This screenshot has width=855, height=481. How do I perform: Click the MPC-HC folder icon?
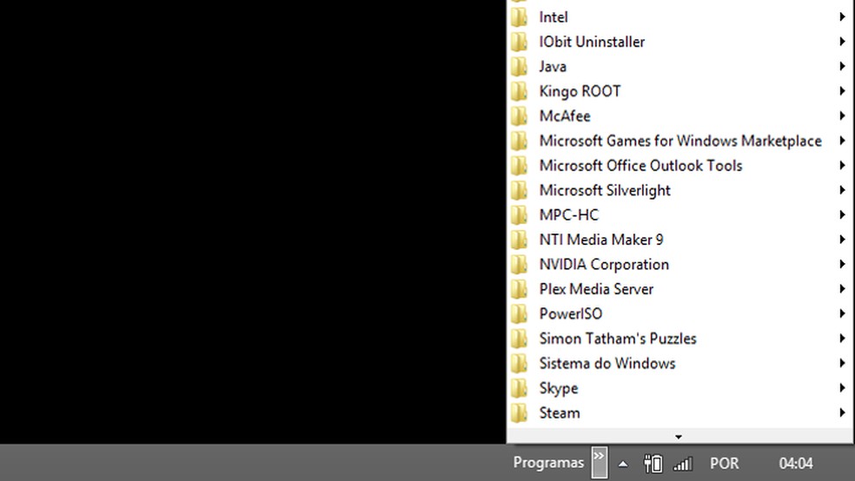tap(519, 215)
